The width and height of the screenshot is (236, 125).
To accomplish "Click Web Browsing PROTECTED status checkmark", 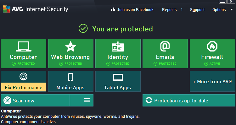I will pyautogui.click(x=61, y=64).
